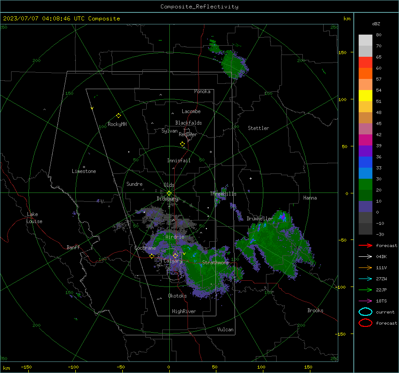
Task: Click the Banff label on map
Action: (x=73, y=247)
